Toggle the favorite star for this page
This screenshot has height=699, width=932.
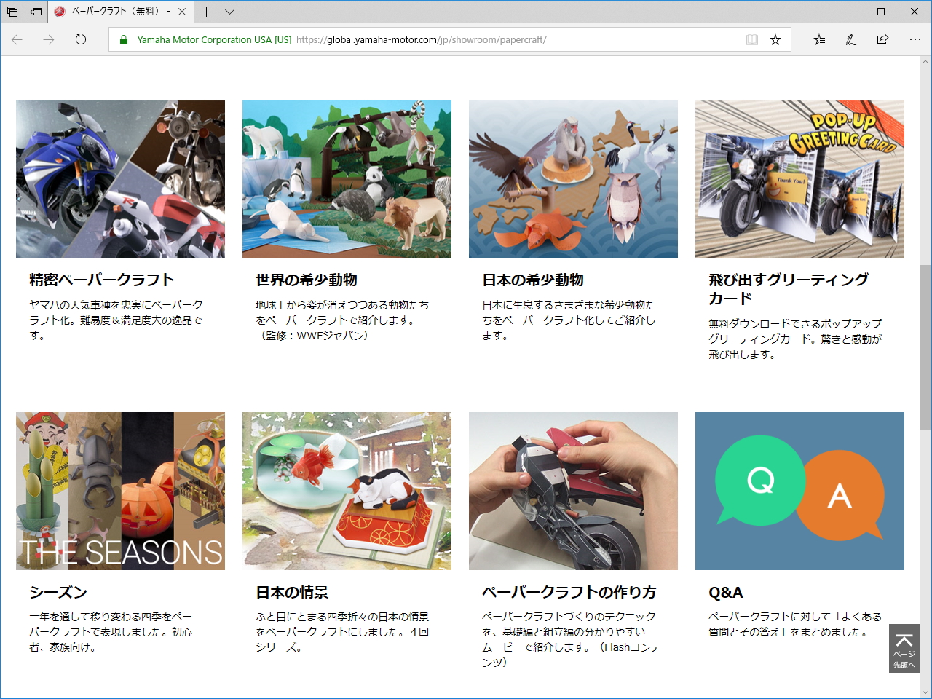point(775,39)
